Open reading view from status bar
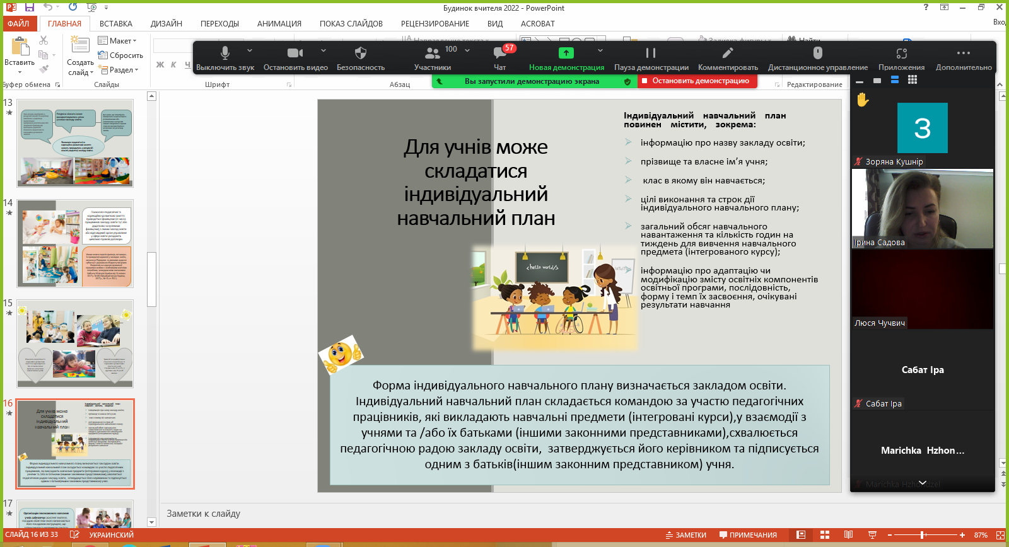1009x547 pixels. click(848, 535)
